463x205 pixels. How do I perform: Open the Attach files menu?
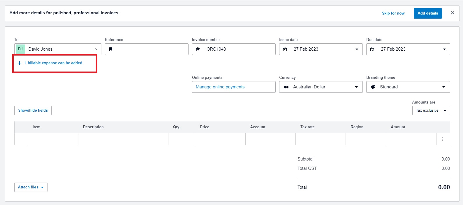click(x=31, y=187)
